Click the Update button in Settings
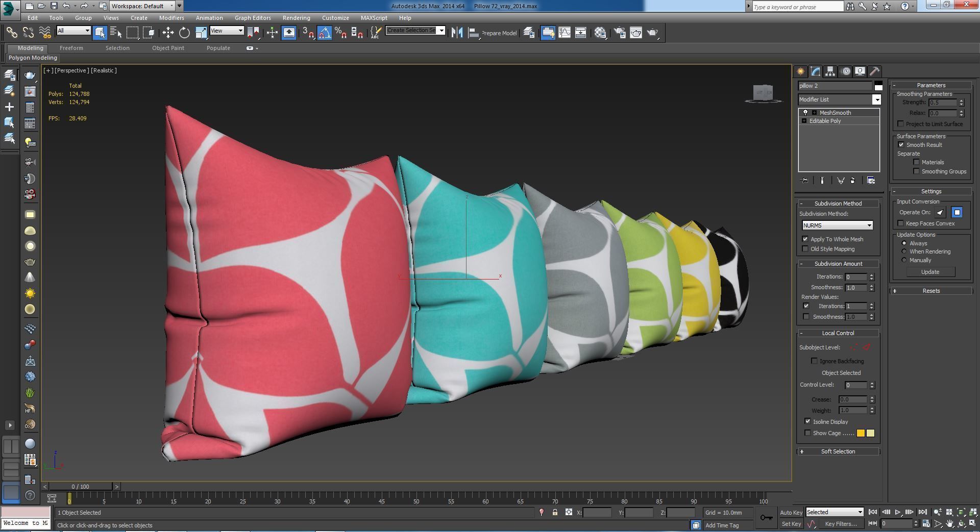980x532 pixels. [x=930, y=272]
